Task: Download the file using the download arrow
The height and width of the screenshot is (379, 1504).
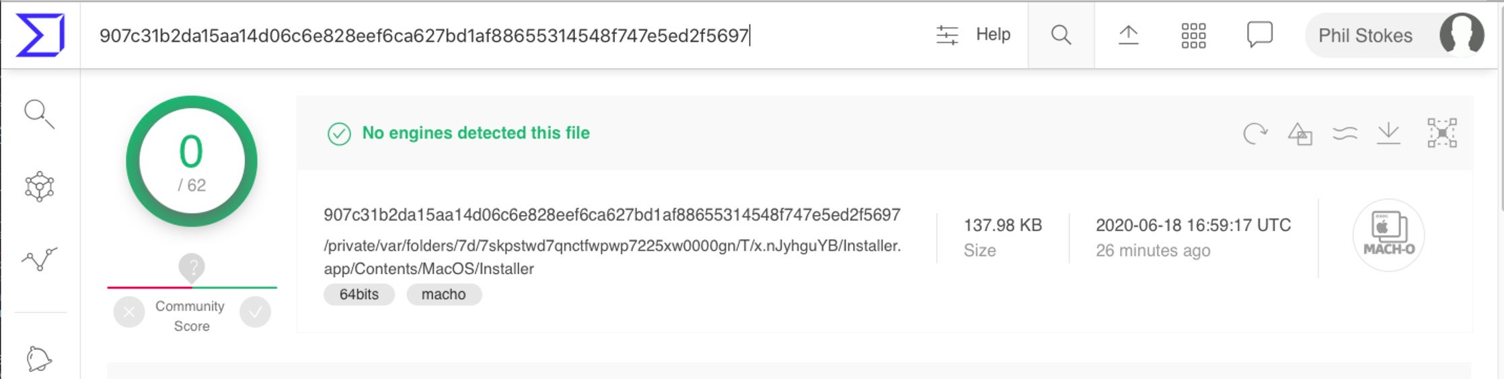Action: click(1388, 133)
